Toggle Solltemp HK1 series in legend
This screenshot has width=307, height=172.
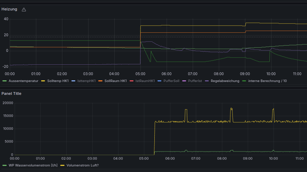point(58,81)
